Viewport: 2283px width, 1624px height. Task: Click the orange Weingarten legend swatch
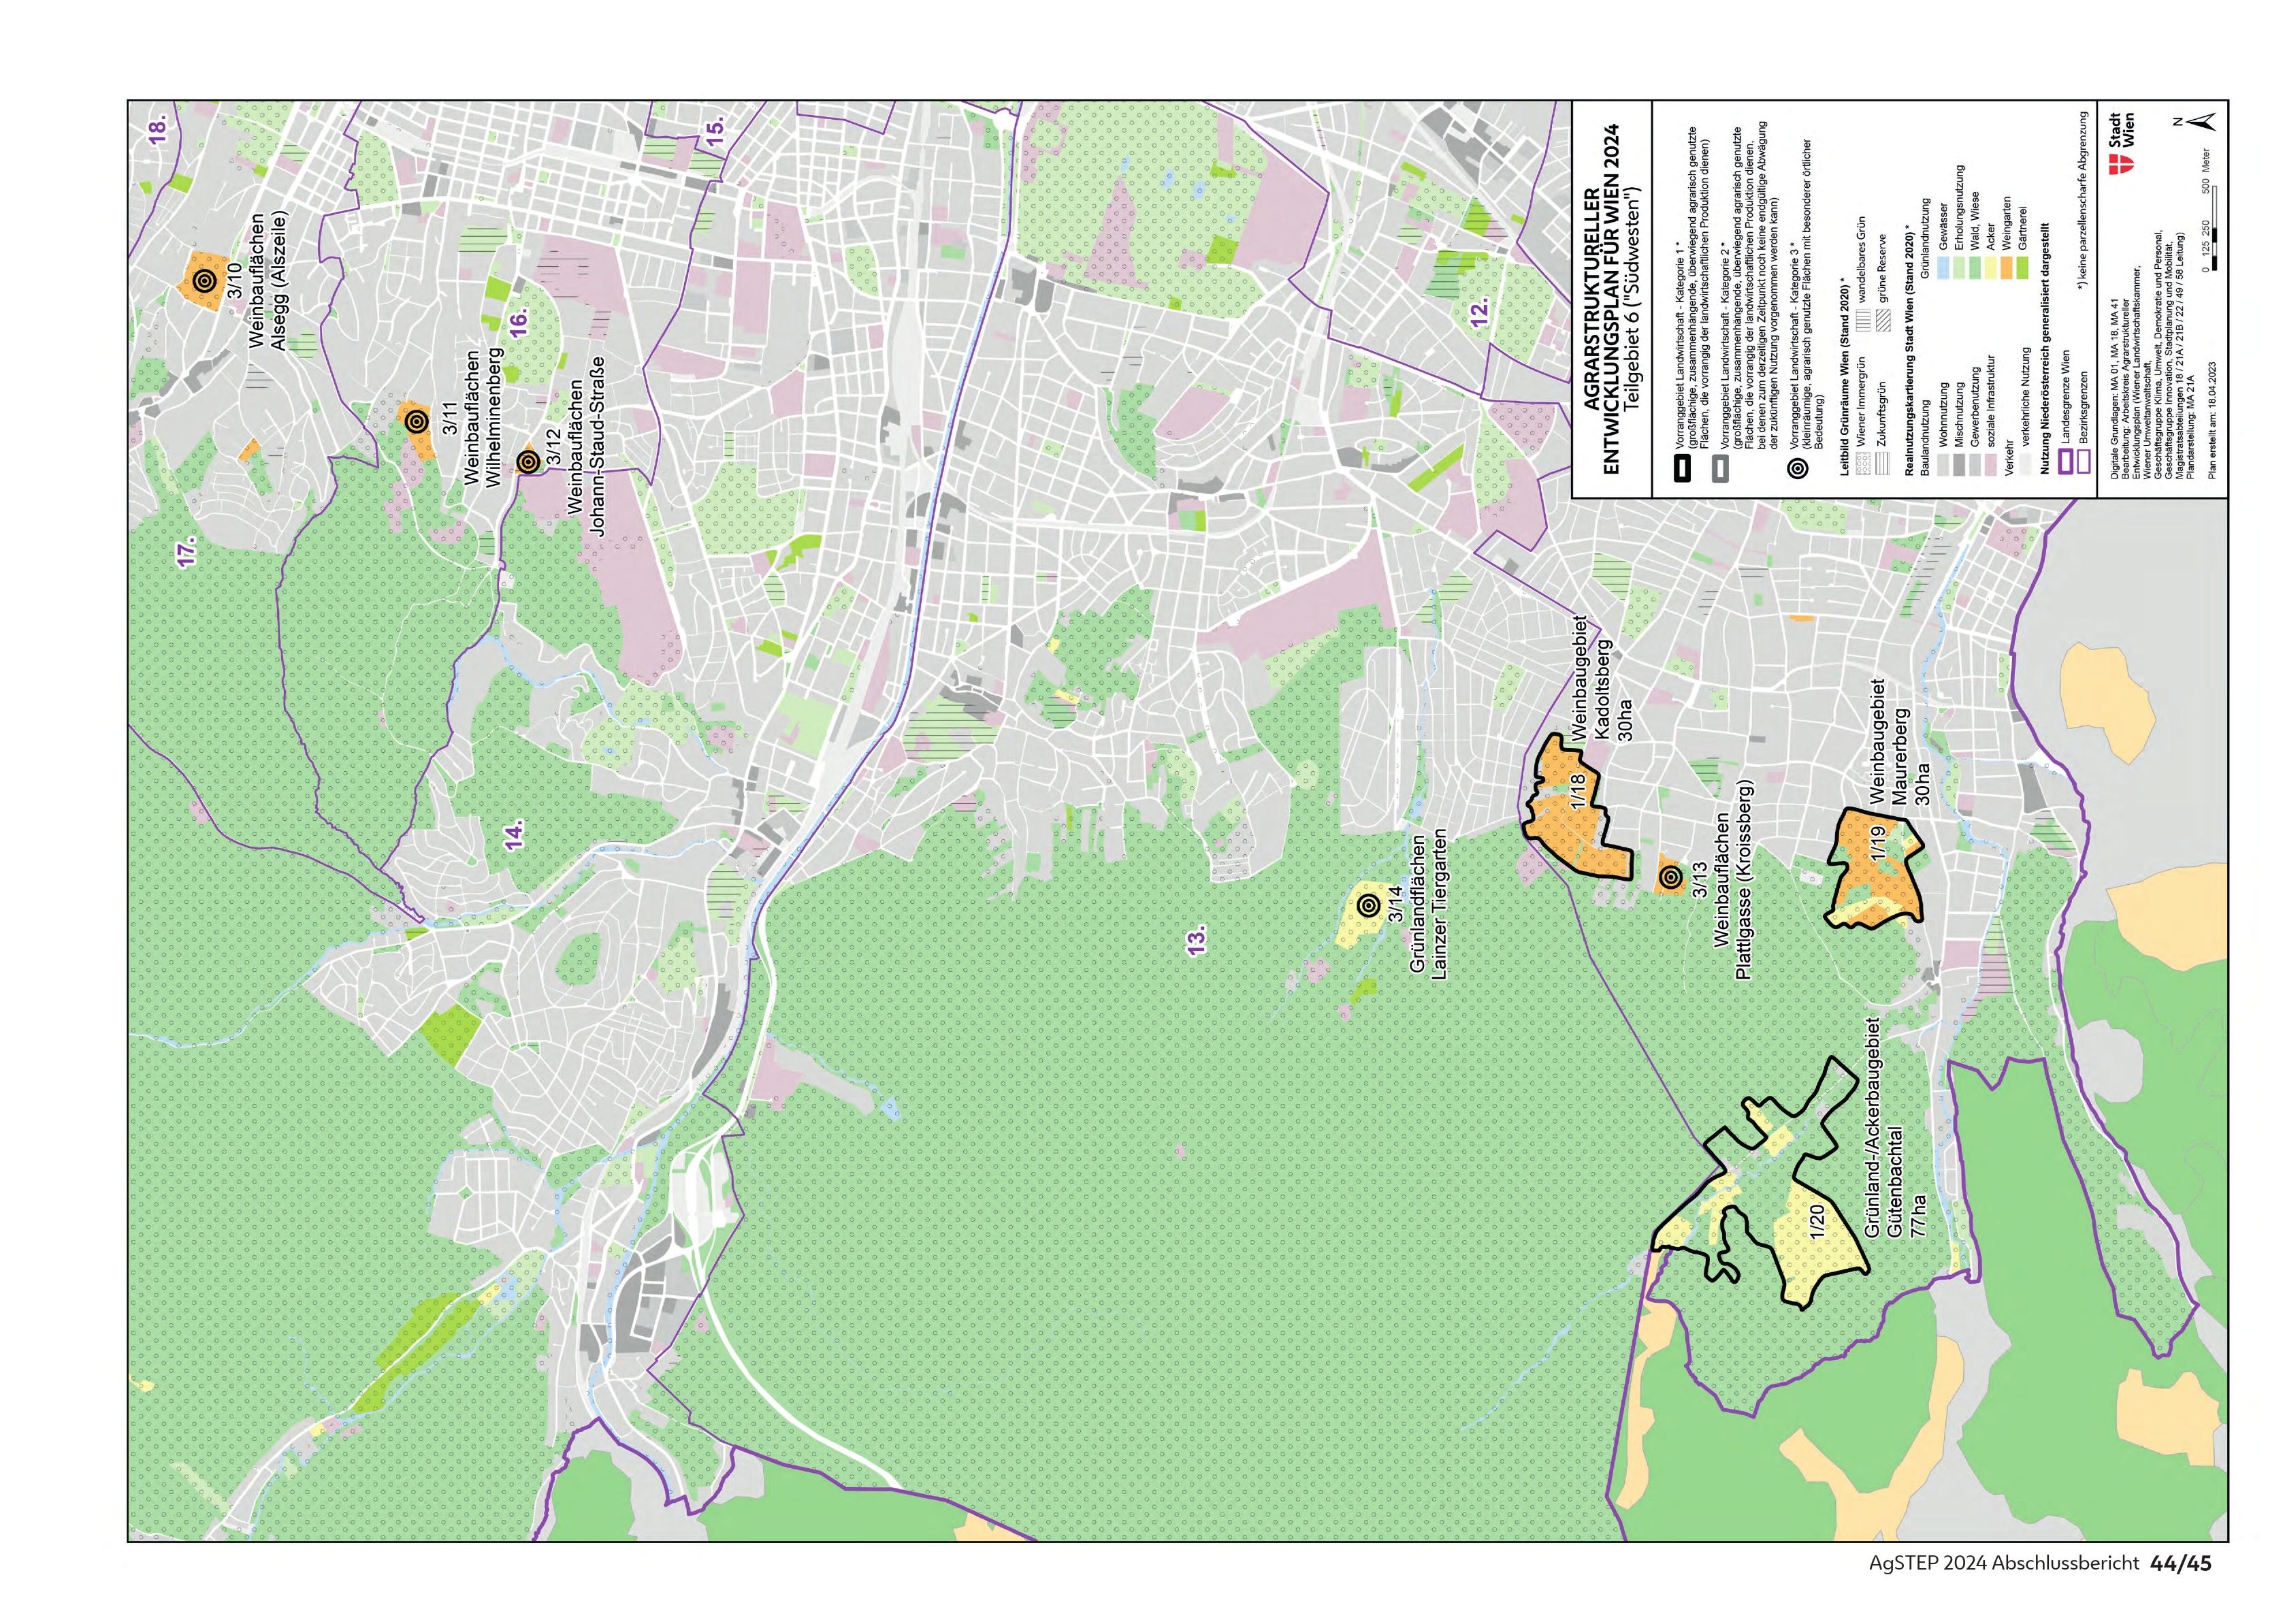pos(2007,268)
